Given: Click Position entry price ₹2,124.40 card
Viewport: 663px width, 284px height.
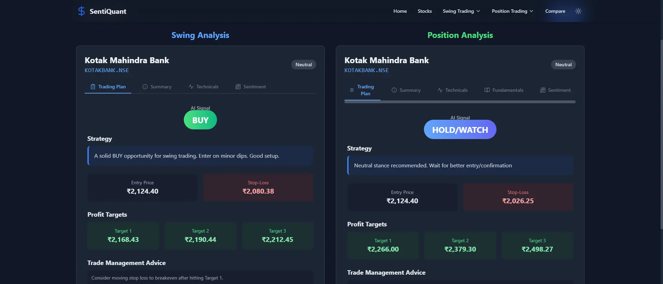Looking at the screenshot, I should (402, 197).
